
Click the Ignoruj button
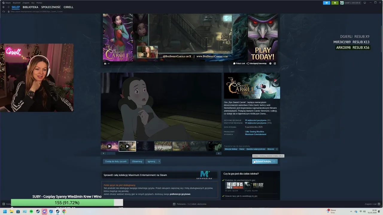point(151,161)
